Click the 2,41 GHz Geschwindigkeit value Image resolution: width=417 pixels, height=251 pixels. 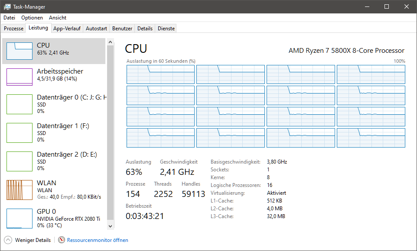(177, 172)
